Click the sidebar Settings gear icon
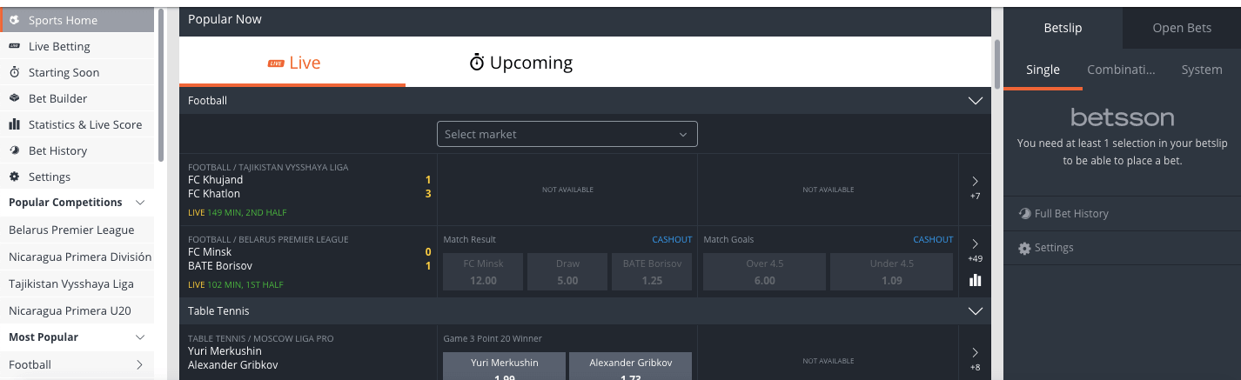This screenshot has width=1241, height=380. tap(14, 177)
